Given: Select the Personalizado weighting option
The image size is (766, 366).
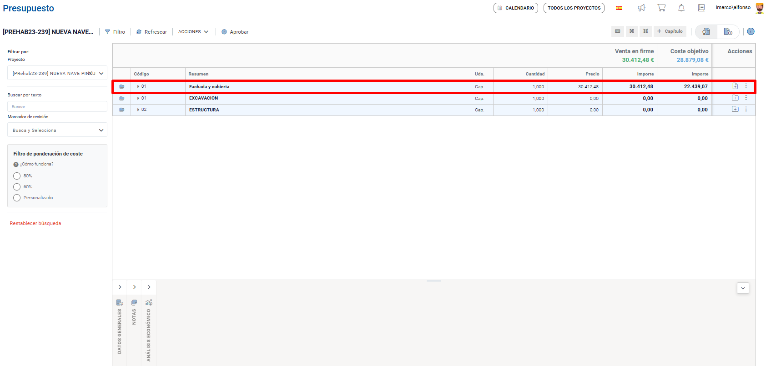Looking at the screenshot, I should coord(17,198).
